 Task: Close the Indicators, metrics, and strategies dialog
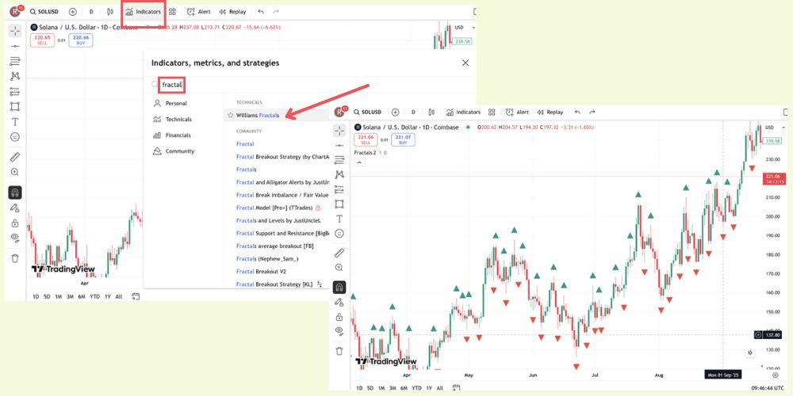click(465, 63)
